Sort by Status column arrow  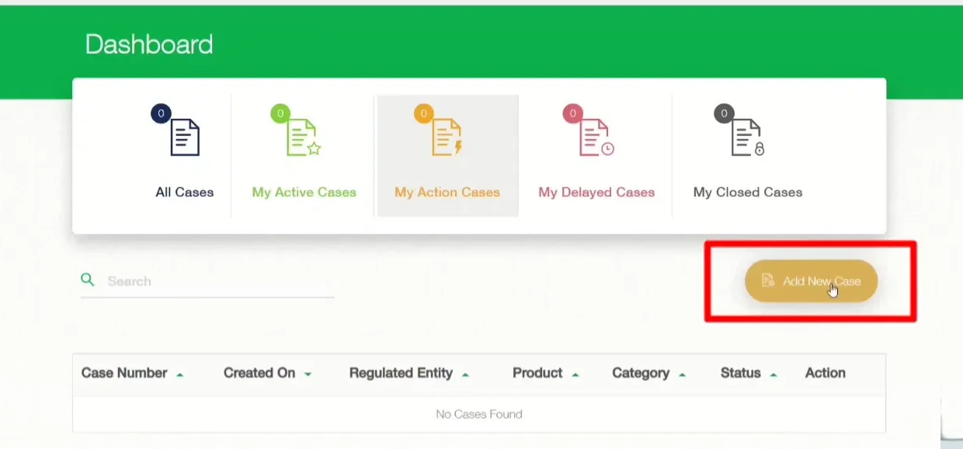774,374
